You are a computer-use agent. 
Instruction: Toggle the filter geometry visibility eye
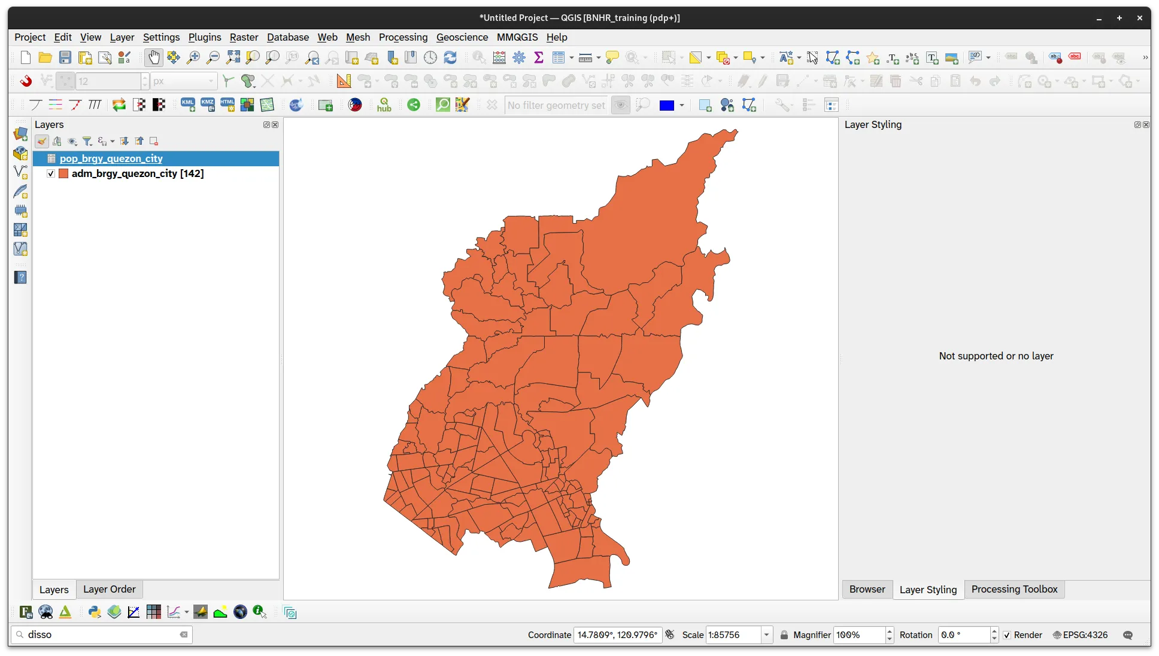pyautogui.click(x=620, y=105)
